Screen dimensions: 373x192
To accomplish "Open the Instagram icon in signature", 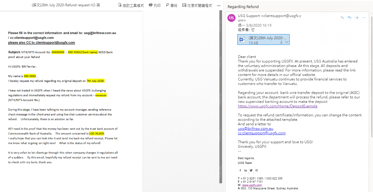I will tap(256, 170).
